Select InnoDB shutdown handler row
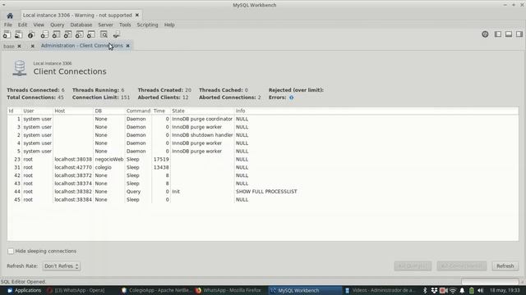This screenshot has height=295, width=526. 263,135
